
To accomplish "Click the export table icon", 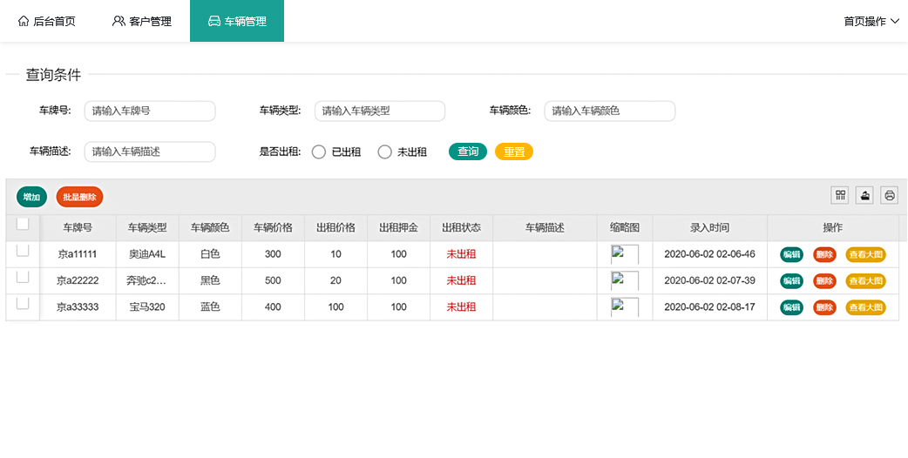I will (x=864, y=195).
